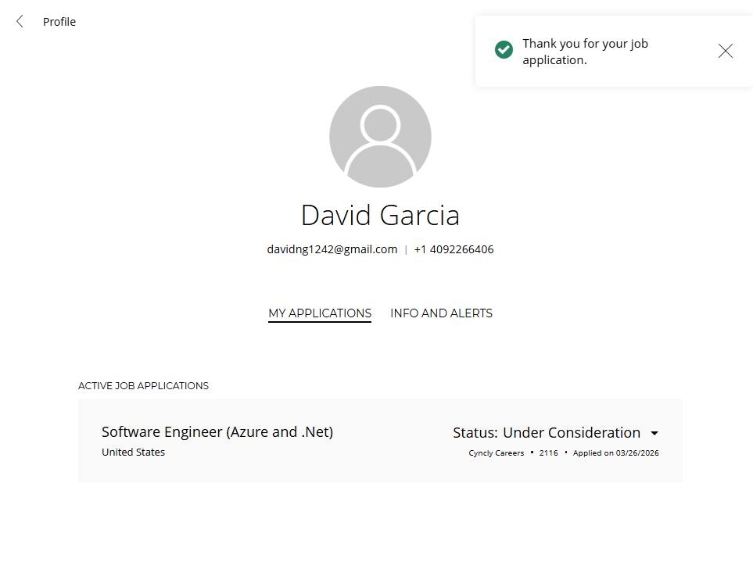Select the My Applications tab

320,313
